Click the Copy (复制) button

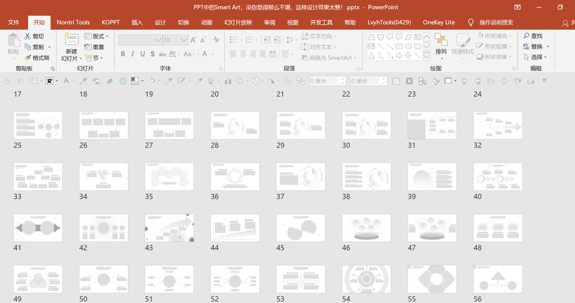(34, 47)
